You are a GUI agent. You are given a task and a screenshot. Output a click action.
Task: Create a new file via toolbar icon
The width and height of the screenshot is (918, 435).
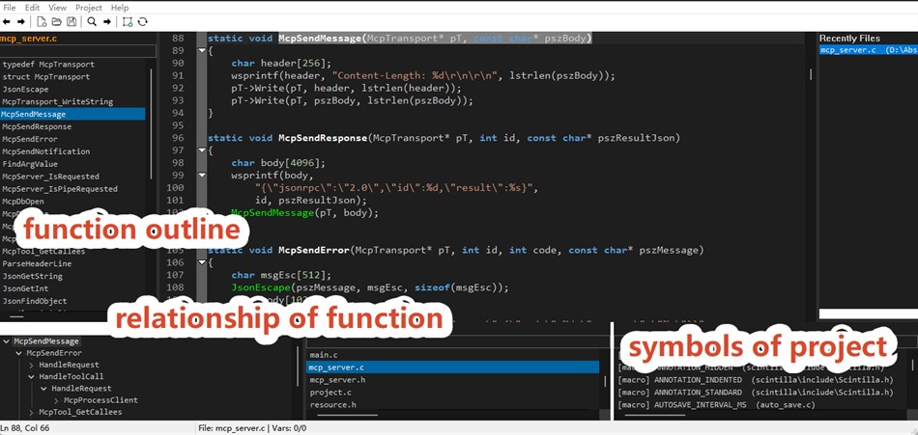(42, 21)
